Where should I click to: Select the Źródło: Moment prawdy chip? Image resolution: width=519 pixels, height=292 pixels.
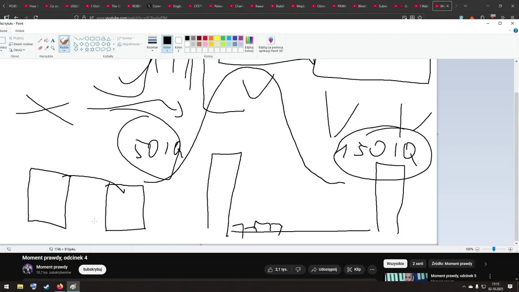coord(452,264)
